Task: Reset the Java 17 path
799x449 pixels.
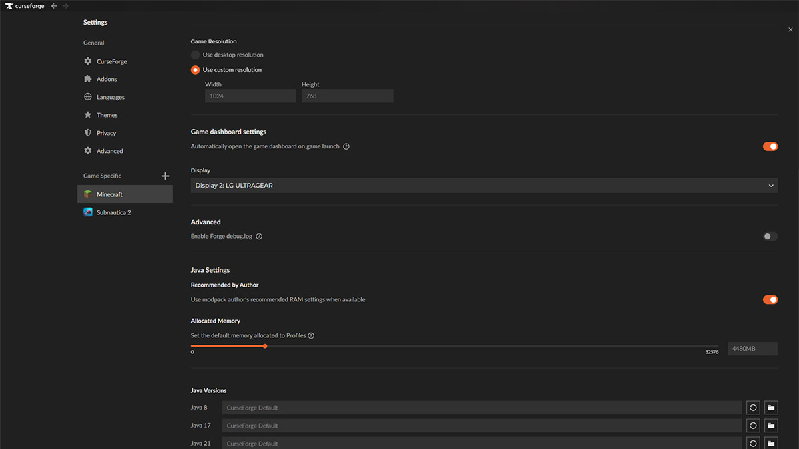Action: (753, 426)
